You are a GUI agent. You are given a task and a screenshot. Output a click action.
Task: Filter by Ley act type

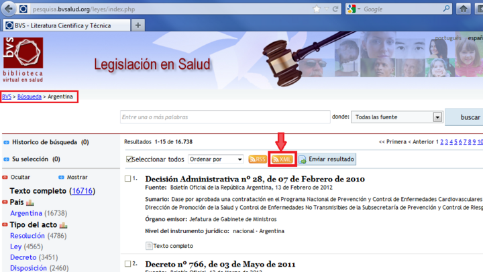(15, 247)
